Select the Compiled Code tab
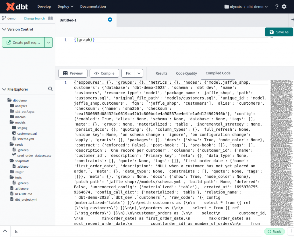Viewport: 294px width, 237px height. pyautogui.click(x=218, y=73)
